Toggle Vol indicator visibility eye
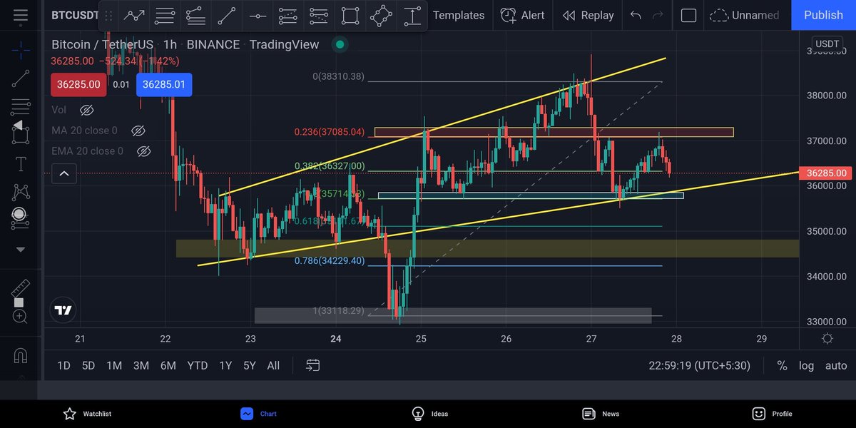The height and width of the screenshot is (428, 856). tap(87, 110)
